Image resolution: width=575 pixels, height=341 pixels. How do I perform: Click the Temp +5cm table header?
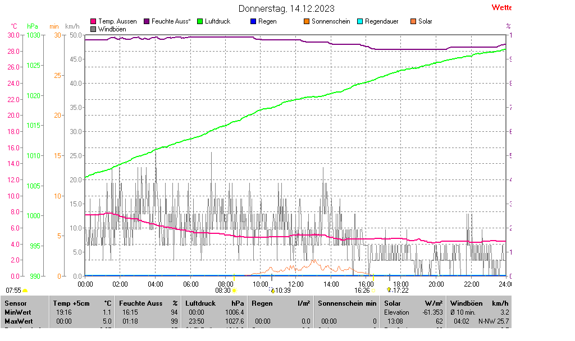point(70,303)
